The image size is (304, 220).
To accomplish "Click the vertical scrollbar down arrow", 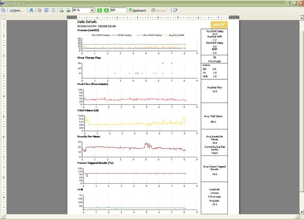I will [x=301, y=212].
